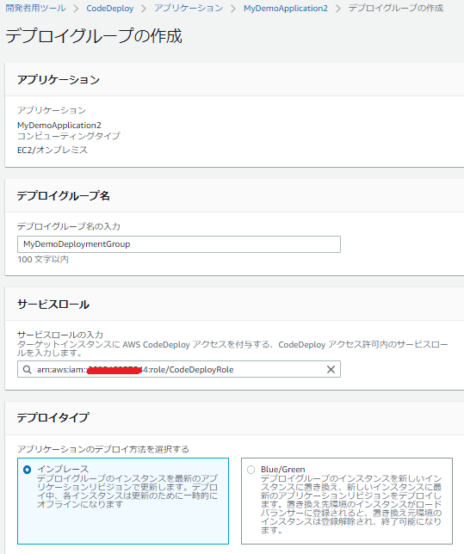Click the first breadcrumb chevron separator
This screenshot has height=554, width=464.
click(x=76, y=9)
